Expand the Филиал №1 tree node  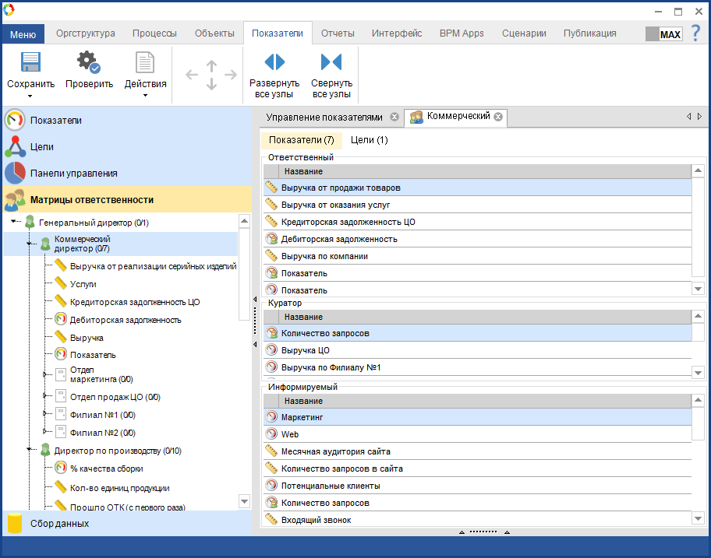click(x=45, y=414)
